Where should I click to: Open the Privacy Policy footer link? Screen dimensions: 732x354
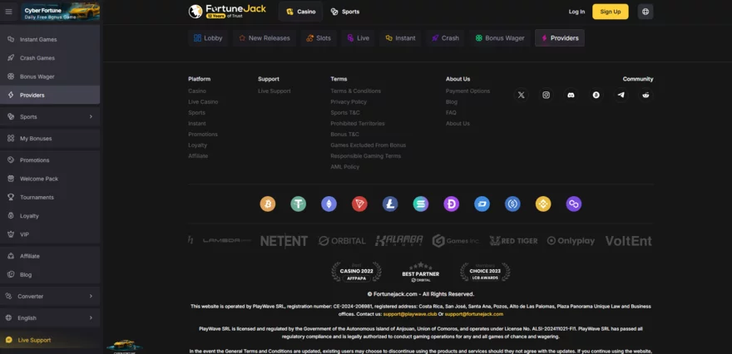coord(349,101)
